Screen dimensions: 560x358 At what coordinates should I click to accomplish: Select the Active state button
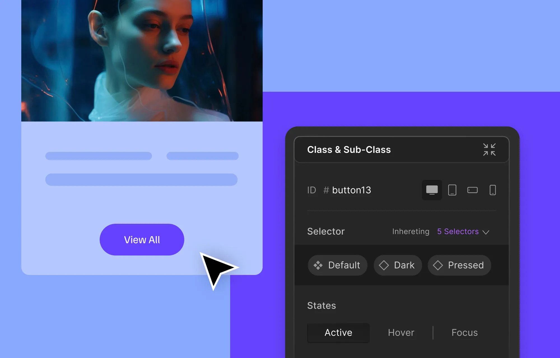pos(338,332)
